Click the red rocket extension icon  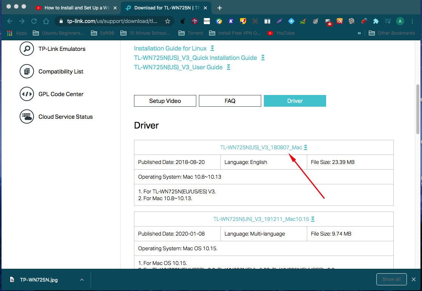[x=363, y=21]
